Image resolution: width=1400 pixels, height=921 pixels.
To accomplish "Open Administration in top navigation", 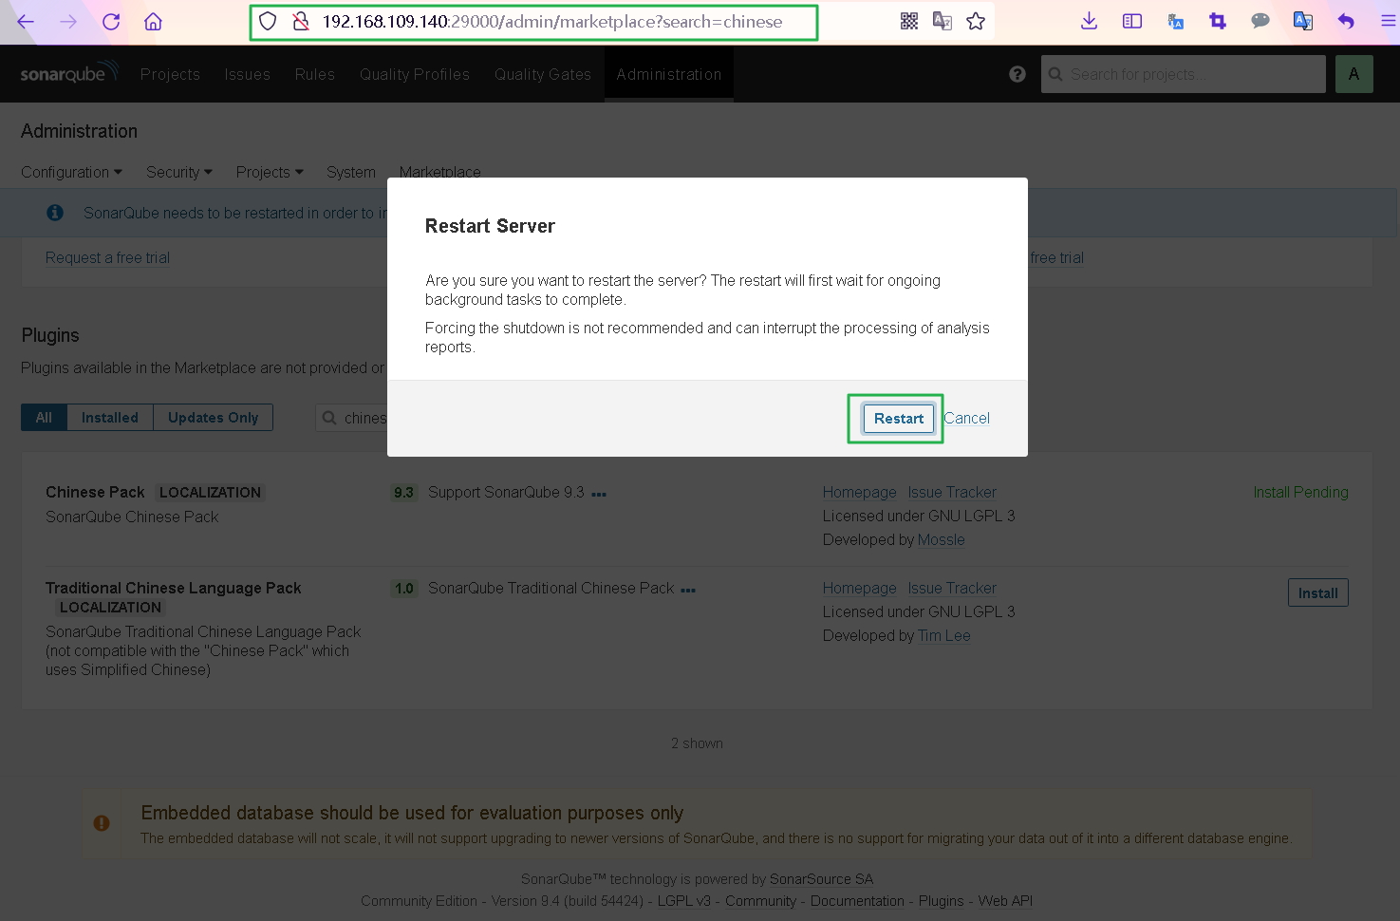I will click(x=669, y=74).
